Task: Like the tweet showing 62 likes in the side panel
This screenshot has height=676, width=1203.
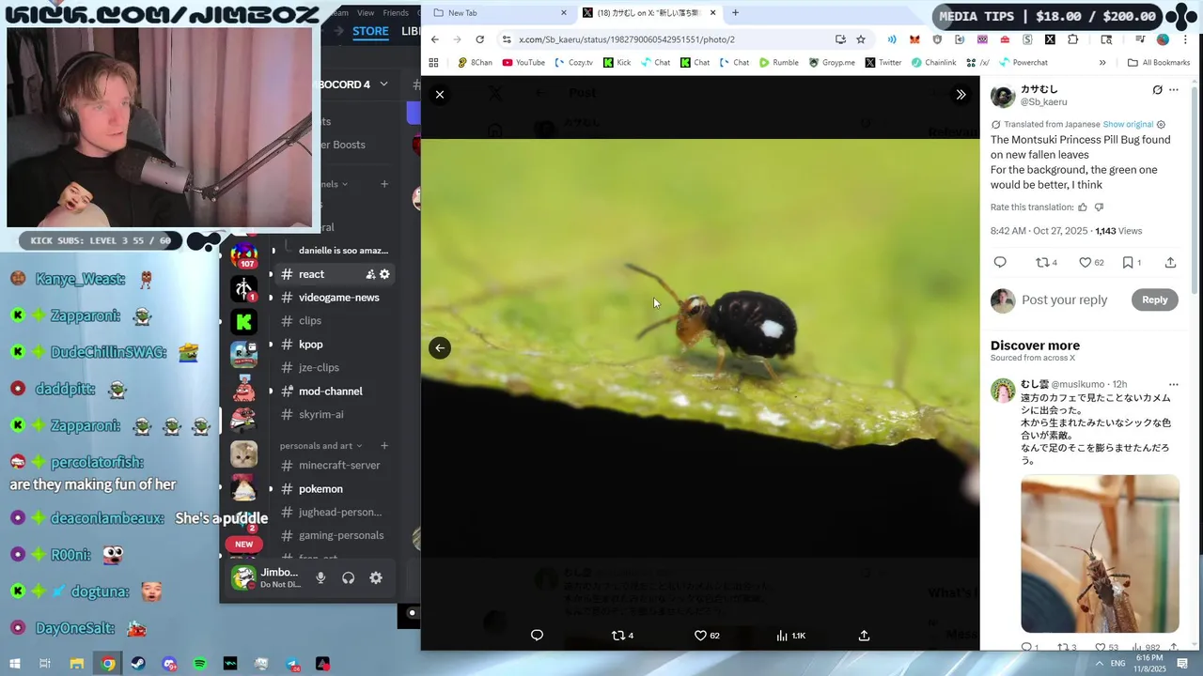Action: point(1091,263)
